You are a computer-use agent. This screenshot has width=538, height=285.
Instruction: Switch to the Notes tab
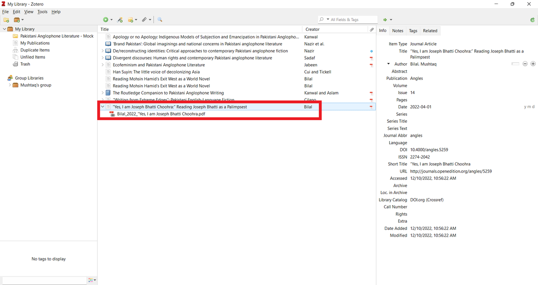coord(398,30)
